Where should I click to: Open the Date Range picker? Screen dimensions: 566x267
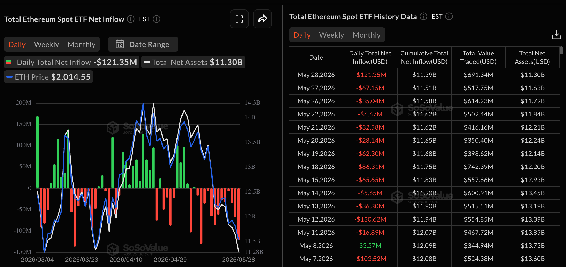pyautogui.click(x=143, y=44)
